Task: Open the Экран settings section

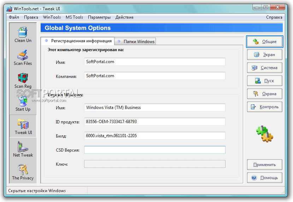Action: coord(265,55)
